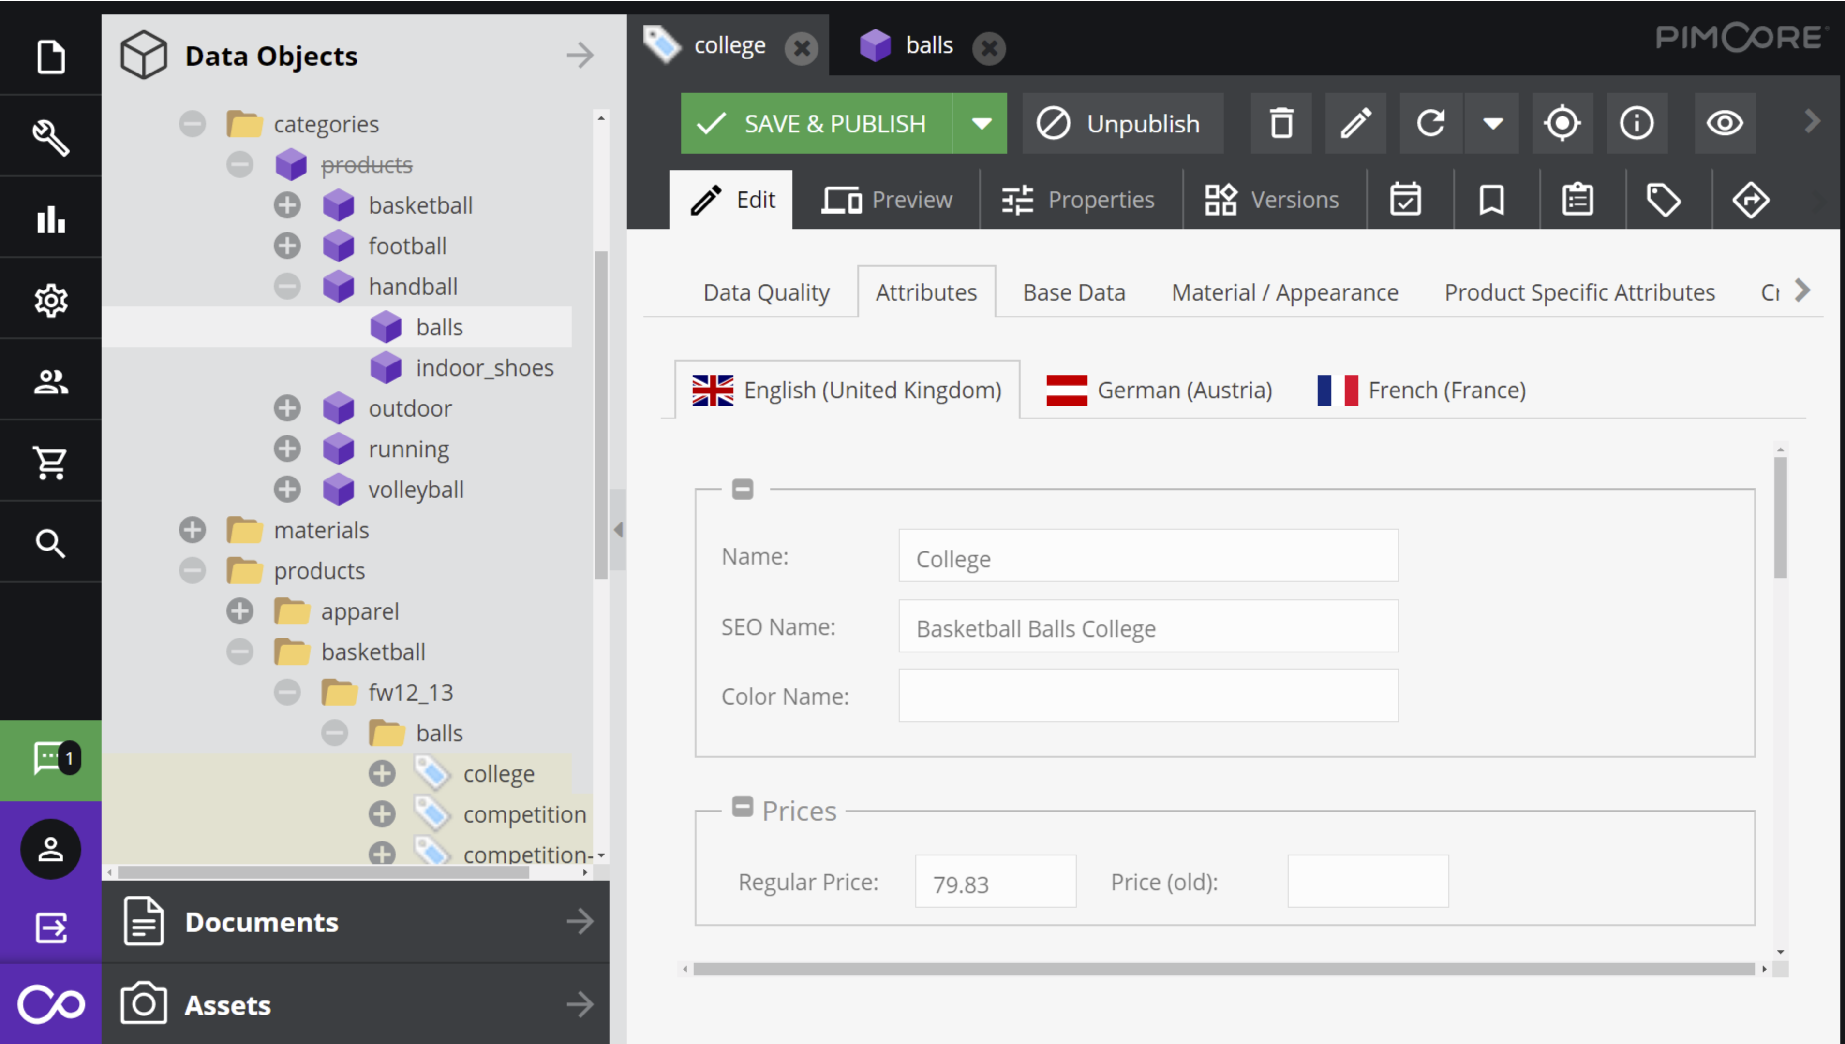The width and height of the screenshot is (1845, 1044).
Task: Open the tags tab icon
Action: [x=1663, y=199]
